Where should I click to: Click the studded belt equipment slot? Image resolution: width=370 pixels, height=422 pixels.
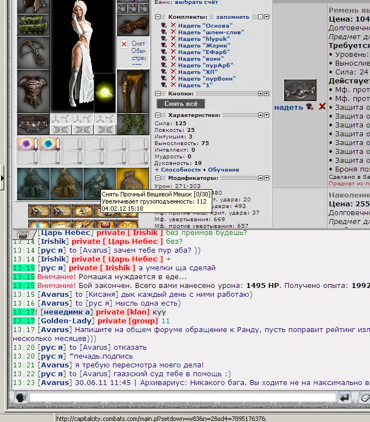[33, 124]
